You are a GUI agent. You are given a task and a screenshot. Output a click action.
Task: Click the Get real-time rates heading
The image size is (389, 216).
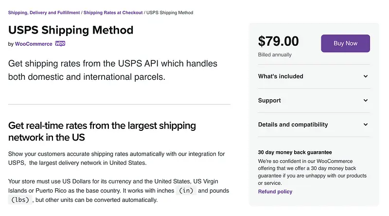tap(102, 131)
